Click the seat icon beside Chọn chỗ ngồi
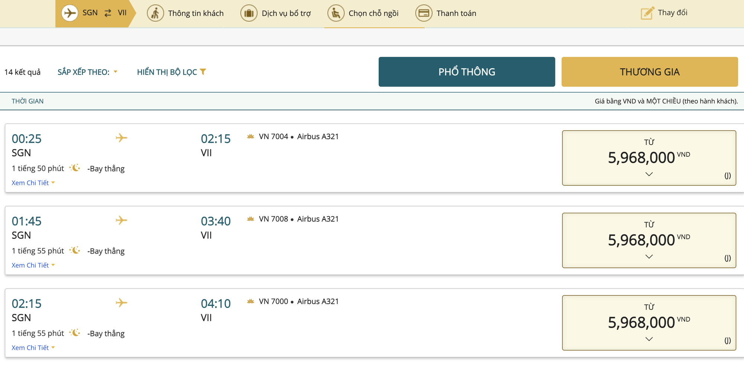This screenshot has height=367, width=744. 336,13
